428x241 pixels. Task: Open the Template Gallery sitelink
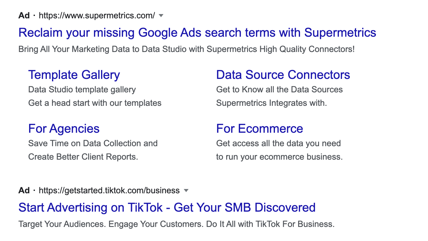point(74,75)
